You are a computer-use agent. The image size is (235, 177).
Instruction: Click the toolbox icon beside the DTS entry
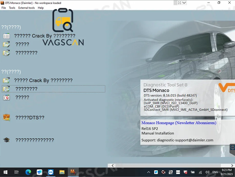point(6,117)
